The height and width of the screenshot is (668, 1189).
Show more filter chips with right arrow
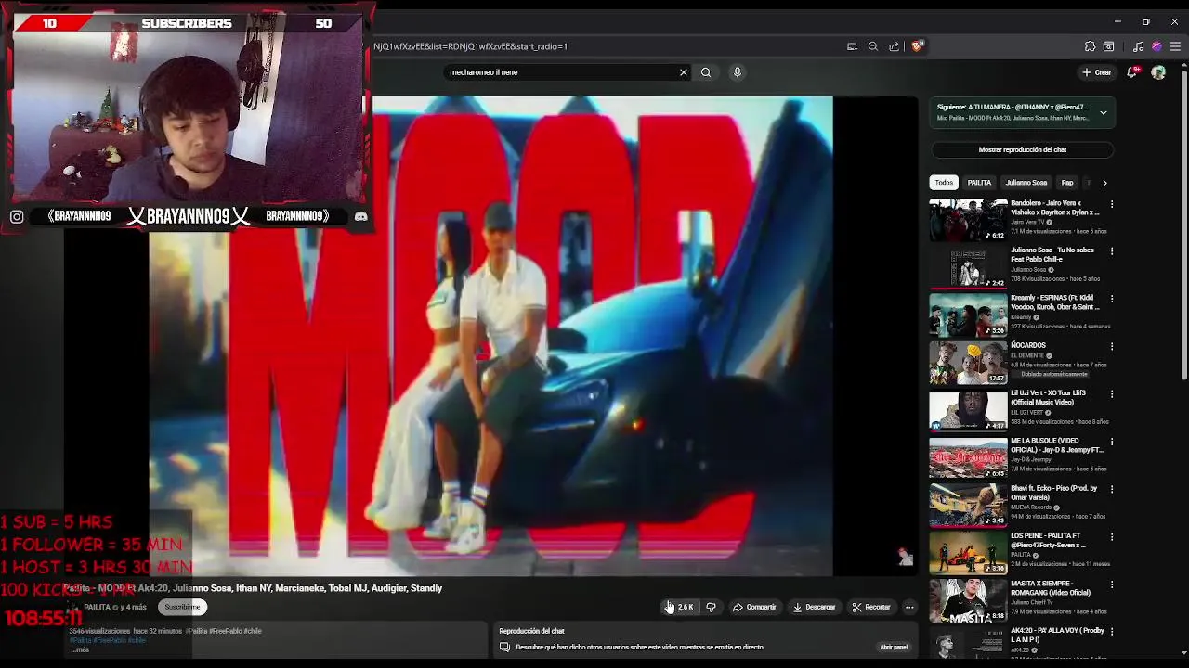(x=1104, y=183)
